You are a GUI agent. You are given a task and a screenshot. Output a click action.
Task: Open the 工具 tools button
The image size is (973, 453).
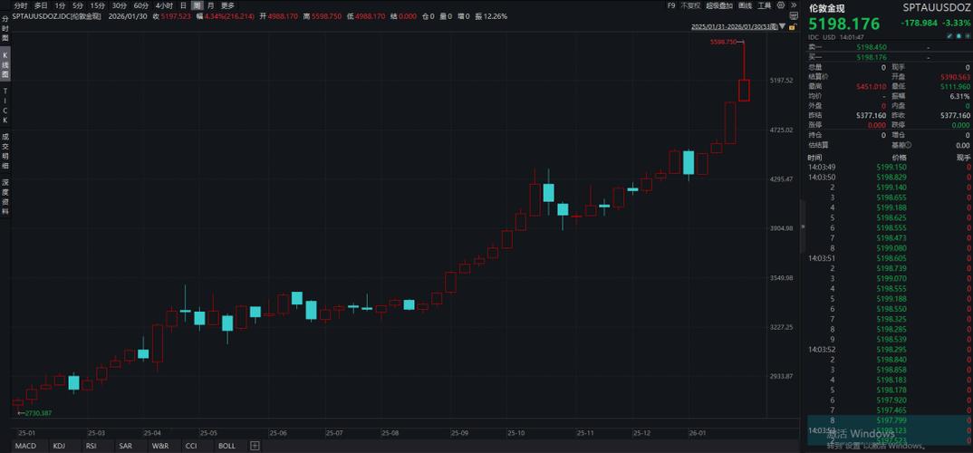pyautogui.click(x=764, y=5)
